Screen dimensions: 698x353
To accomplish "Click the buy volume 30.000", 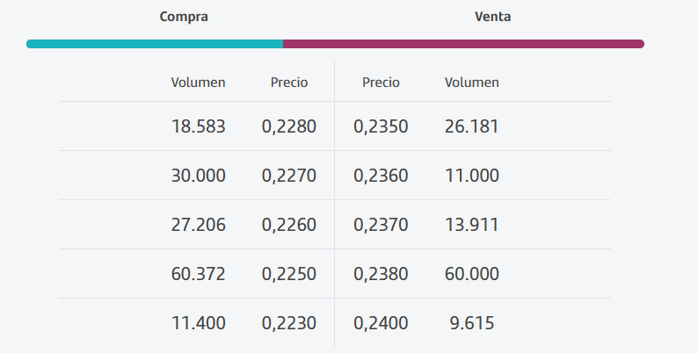I will [x=198, y=176].
